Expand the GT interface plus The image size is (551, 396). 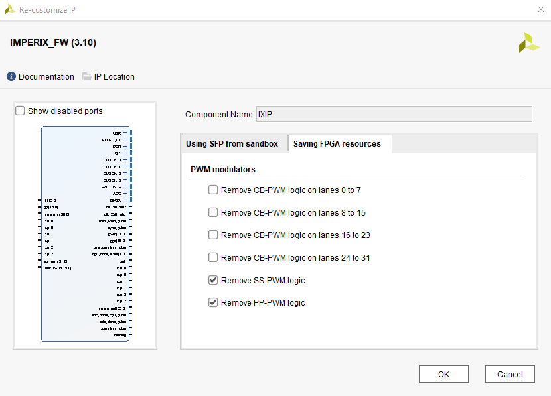(x=125, y=153)
